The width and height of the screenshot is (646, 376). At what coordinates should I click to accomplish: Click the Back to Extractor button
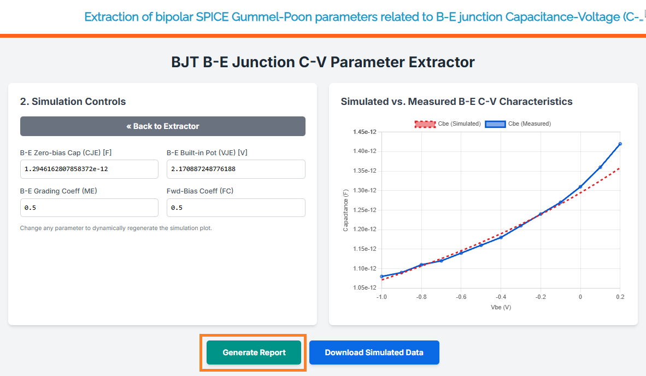[x=163, y=126]
